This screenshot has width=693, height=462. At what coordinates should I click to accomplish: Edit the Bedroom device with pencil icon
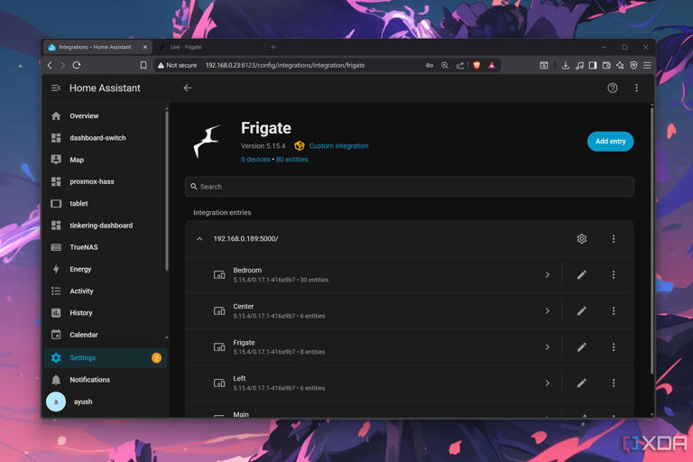[582, 275]
